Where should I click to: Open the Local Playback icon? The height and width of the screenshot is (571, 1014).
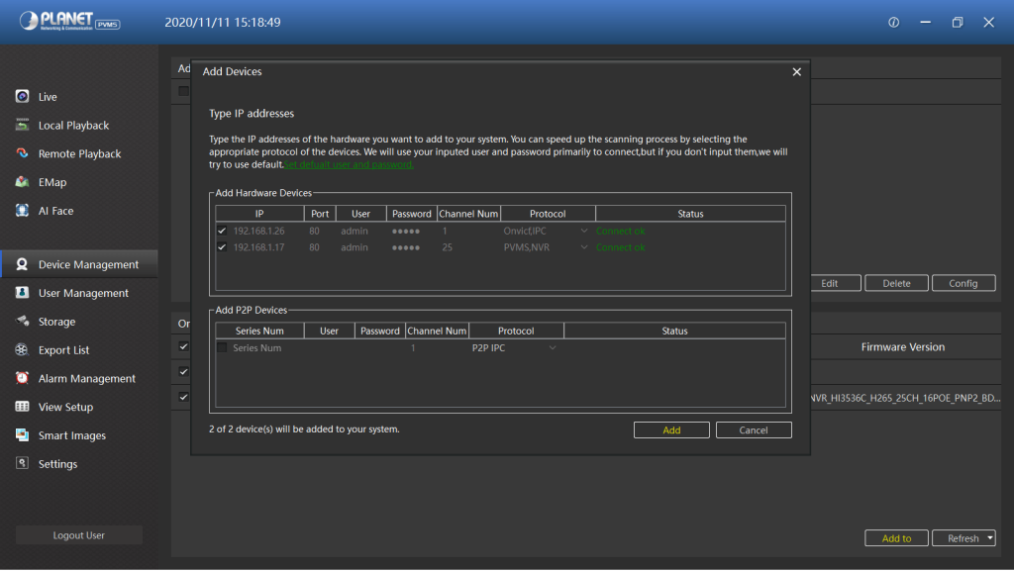point(22,125)
